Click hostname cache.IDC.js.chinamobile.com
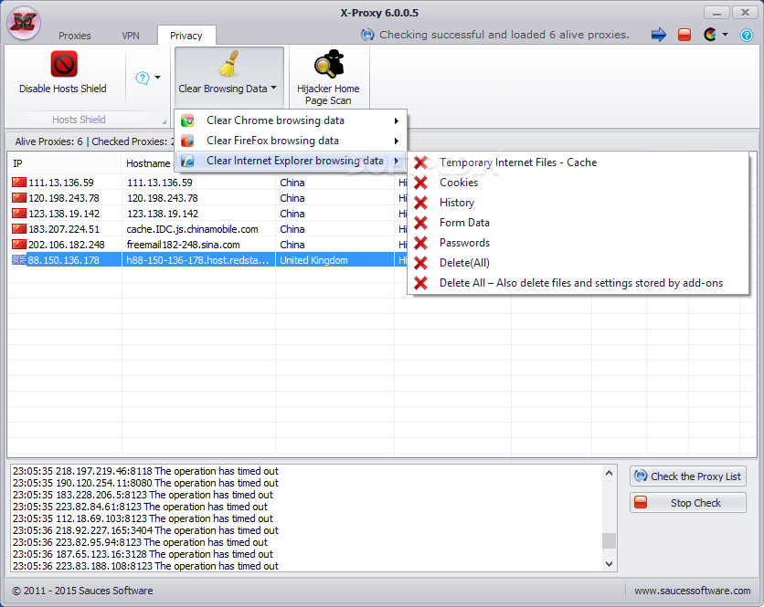The width and height of the screenshot is (764, 607). (193, 229)
